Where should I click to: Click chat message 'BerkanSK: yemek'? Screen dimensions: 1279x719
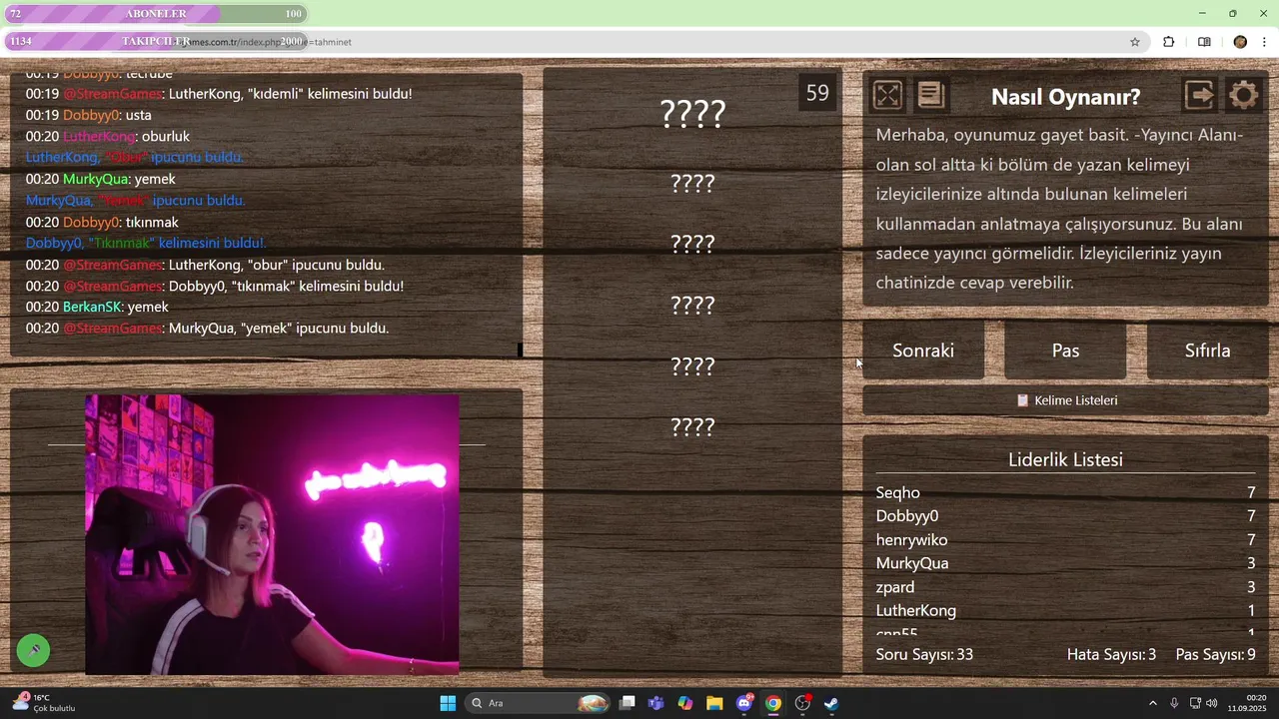tap(97, 307)
